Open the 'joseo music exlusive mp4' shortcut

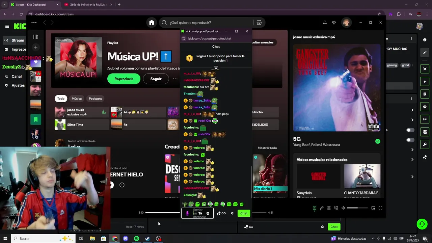[82, 112]
